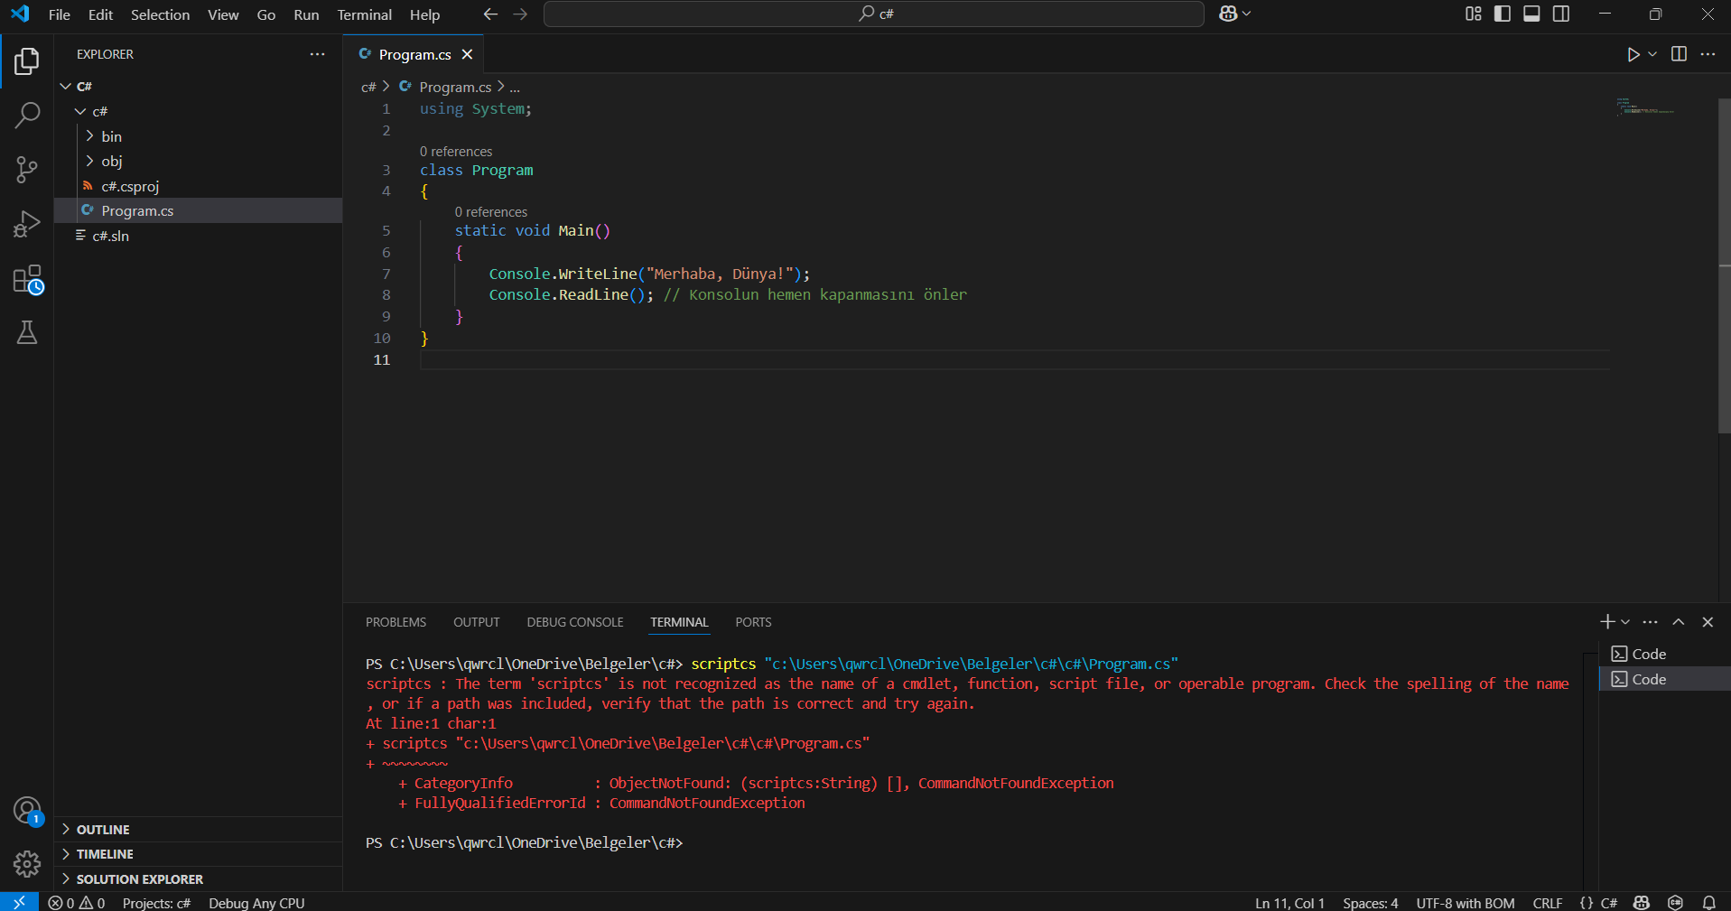Expand the SOLUTION EXPLORER section
The height and width of the screenshot is (911, 1731).
coord(139,878)
